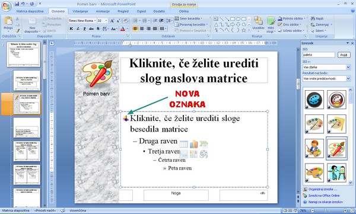Open the Pregled ribbon tab
356x214 pixels.
click(123, 11)
